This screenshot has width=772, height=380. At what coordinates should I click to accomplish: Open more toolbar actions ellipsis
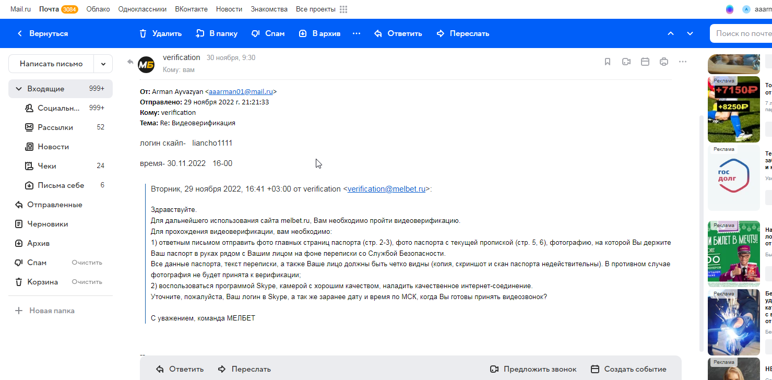(x=357, y=33)
